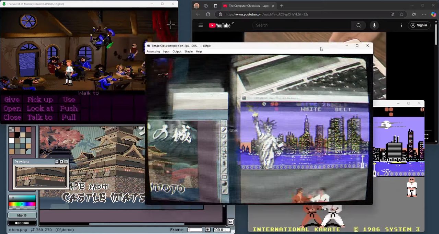Edit the Frame number field
The width and height of the screenshot is (439, 234).
195,230
